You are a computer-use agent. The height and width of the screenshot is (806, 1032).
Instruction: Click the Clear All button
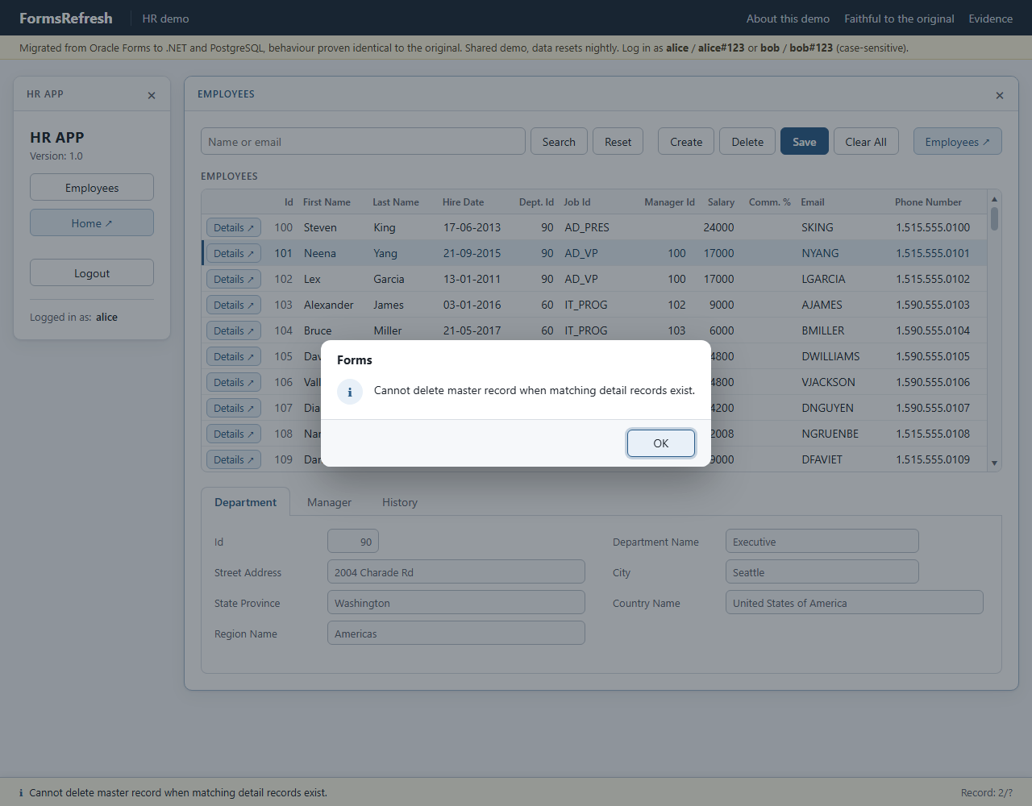click(866, 142)
